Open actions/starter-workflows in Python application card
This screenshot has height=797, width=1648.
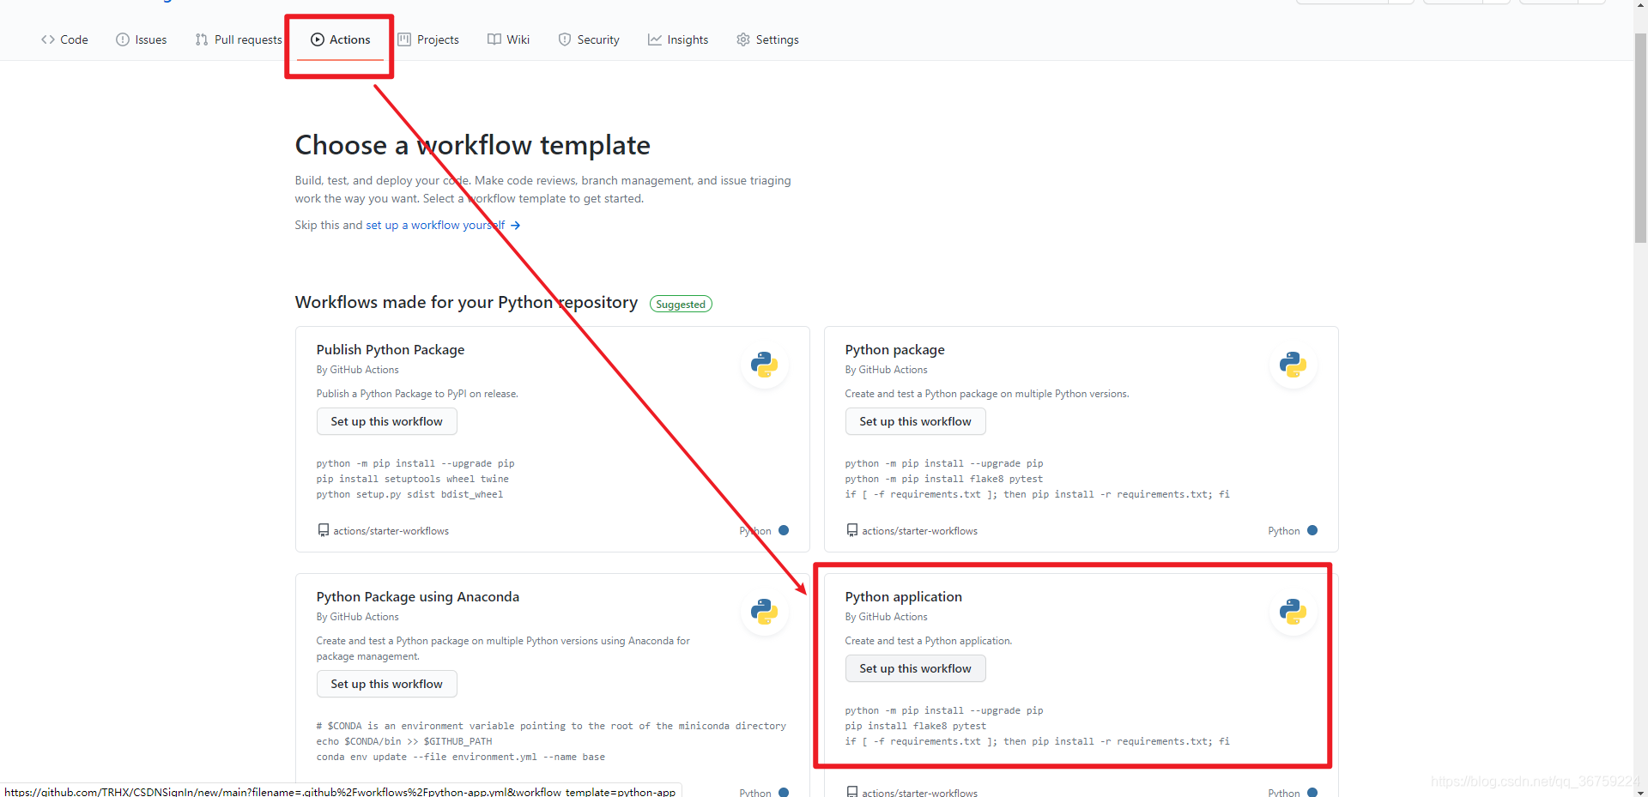tap(920, 793)
